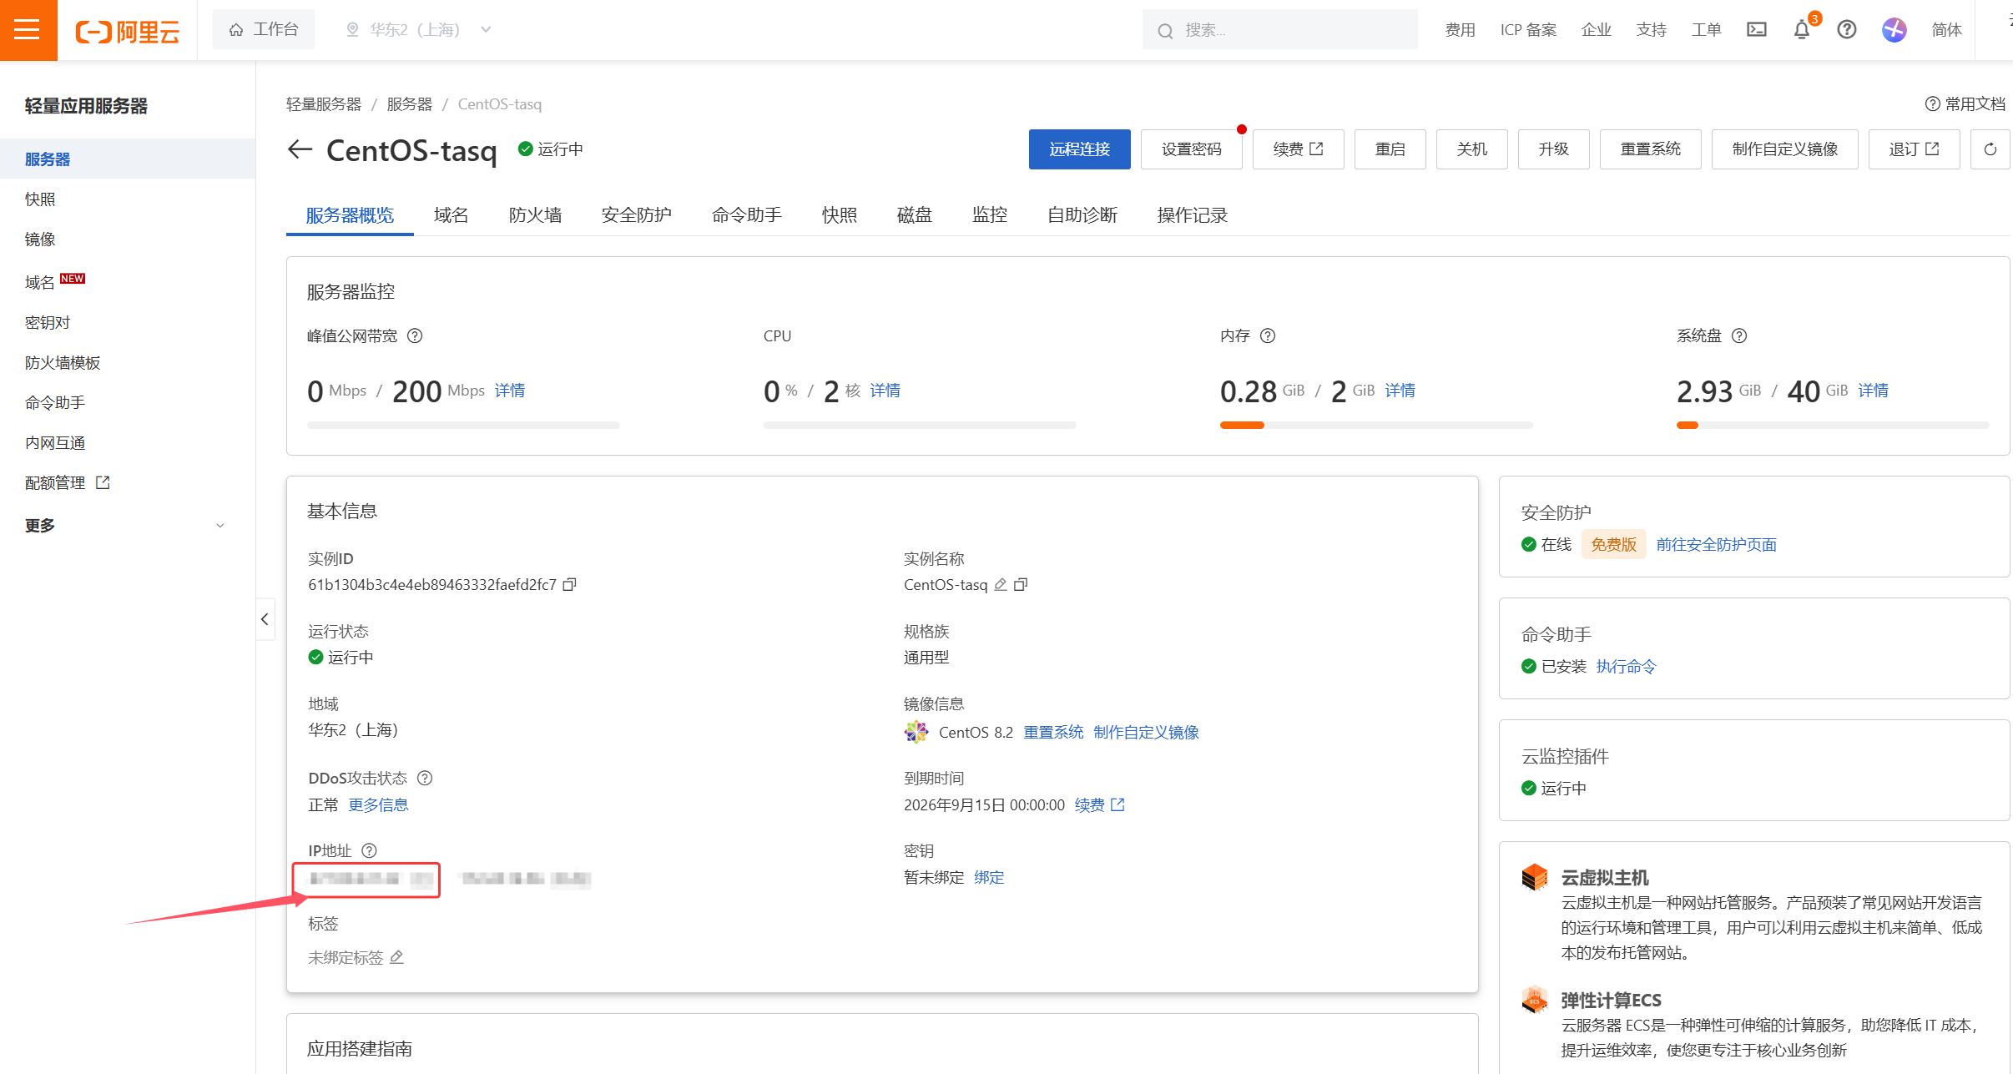This screenshot has height=1074, width=2013.
Task: Click the 绑定 link next to 密钥
Action: (x=989, y=877)
